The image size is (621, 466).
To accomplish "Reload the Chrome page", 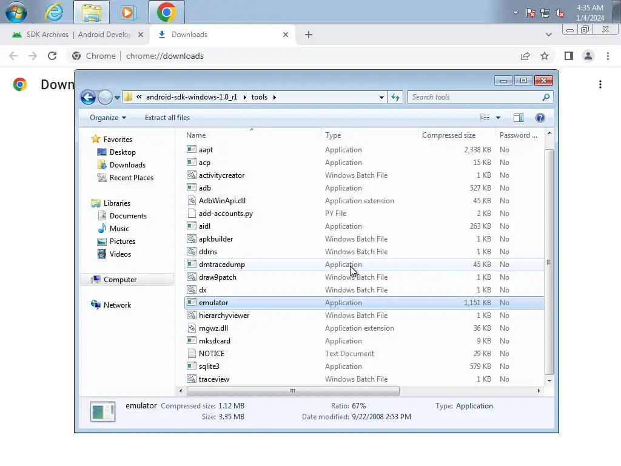I will 52,56.
